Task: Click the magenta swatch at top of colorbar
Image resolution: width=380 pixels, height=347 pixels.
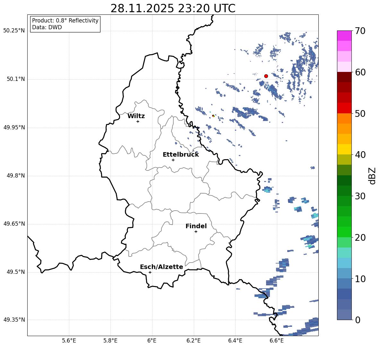Action: pos(344,36)
